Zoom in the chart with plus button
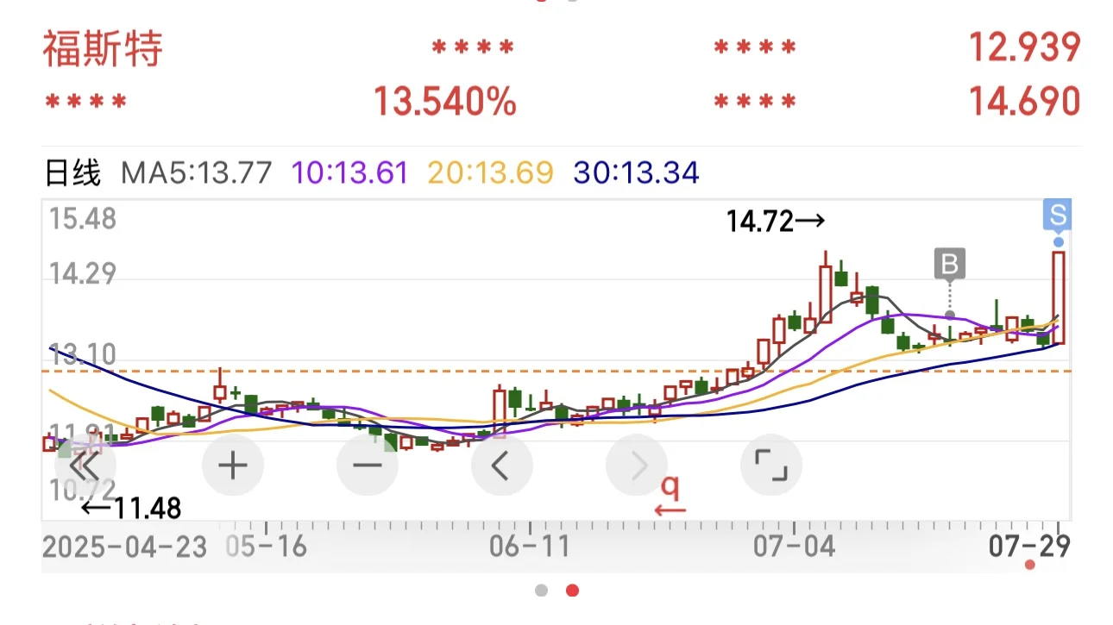Image resolution: width=1113 pixels, height=625 pixels. point(233,466)
